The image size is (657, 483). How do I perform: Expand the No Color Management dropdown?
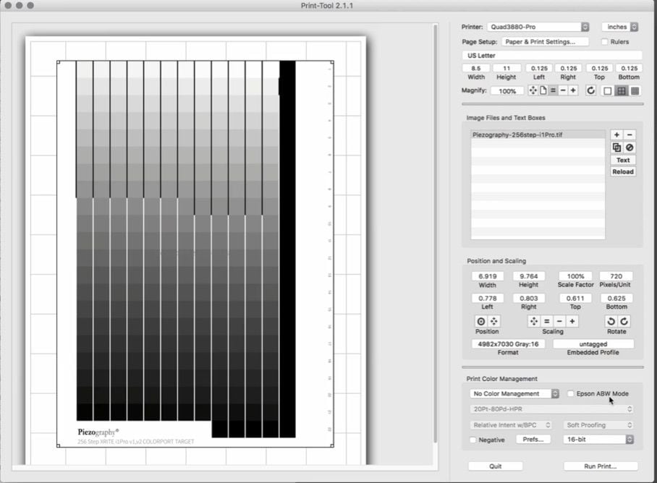pos(514,394)
